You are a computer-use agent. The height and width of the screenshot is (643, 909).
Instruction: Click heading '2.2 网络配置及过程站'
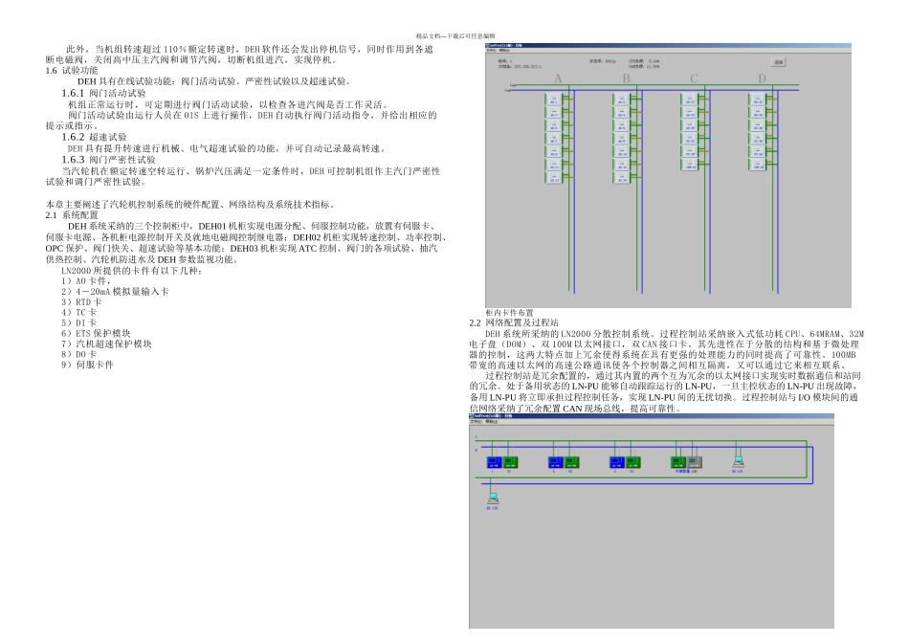coord(514,323)
